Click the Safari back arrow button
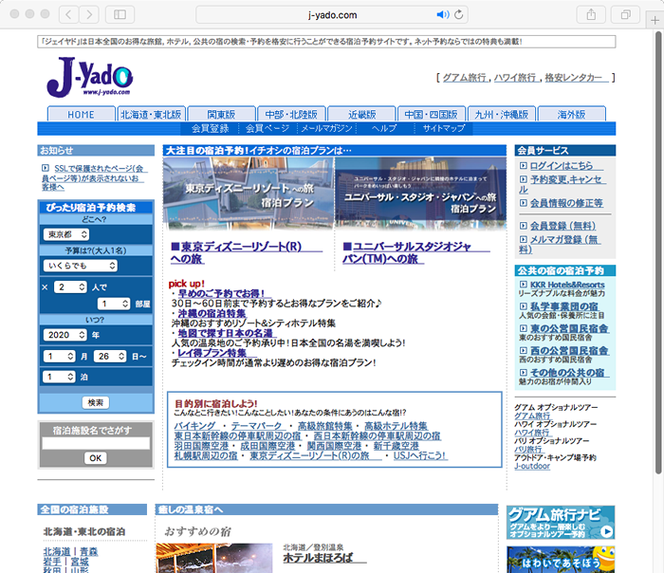Screen dimensions: 664x573 coord(68,15)
